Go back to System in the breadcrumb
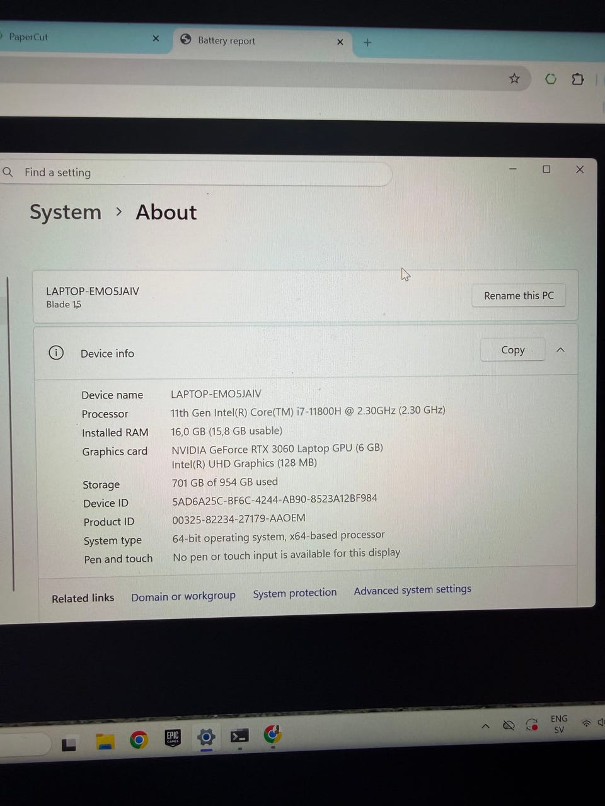 (x=66, y=212)
